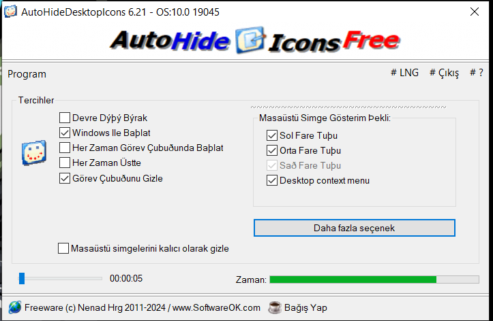Click the AutoHide Icons Free logo banner
This screenshot has height=321, width=493.
click(x=254, y=41)
